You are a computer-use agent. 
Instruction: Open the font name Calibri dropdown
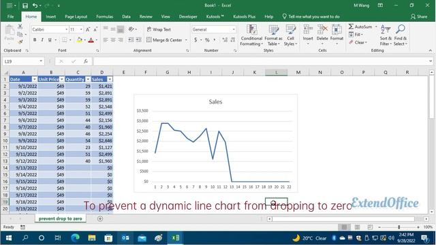pyautogui.click(x=67, y=29)
